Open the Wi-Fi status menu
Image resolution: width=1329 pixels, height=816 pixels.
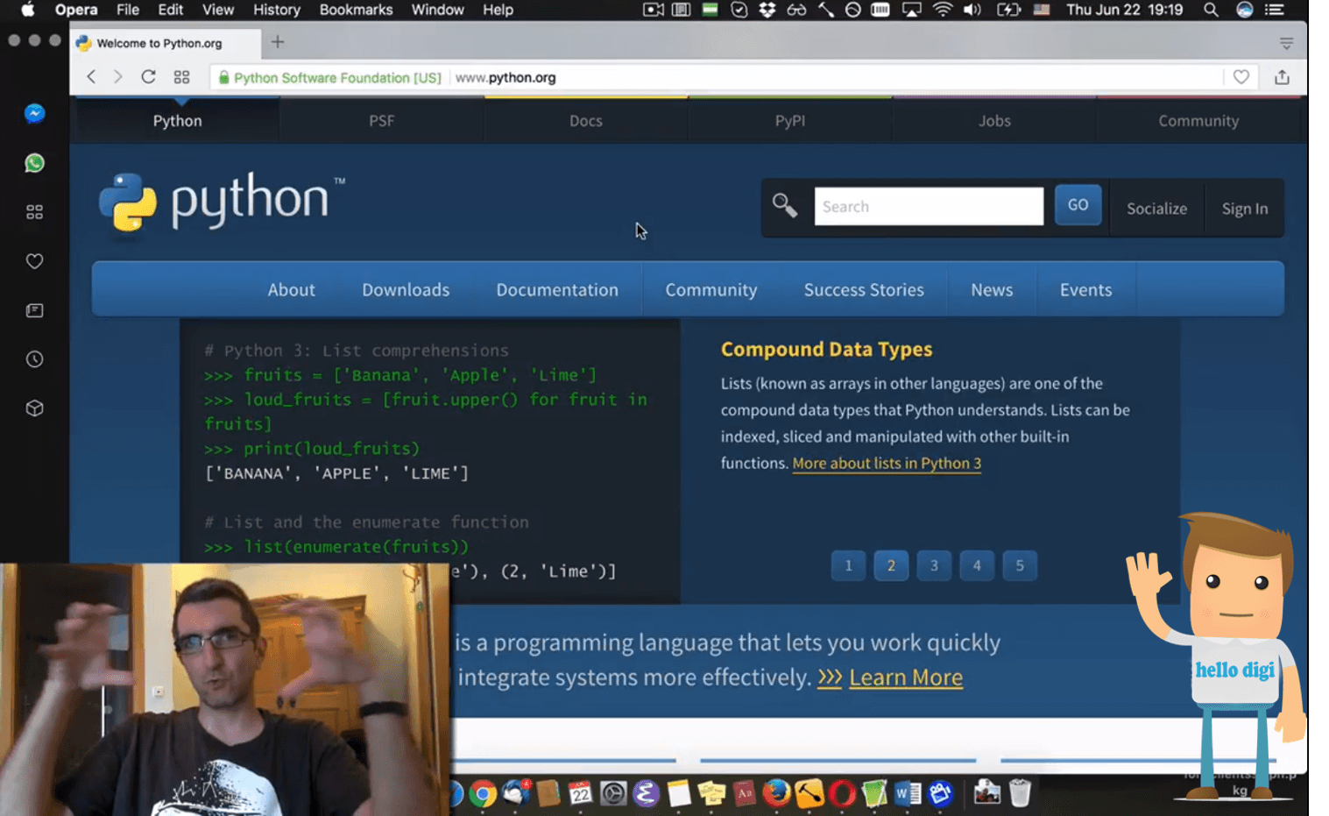[943, 10]
